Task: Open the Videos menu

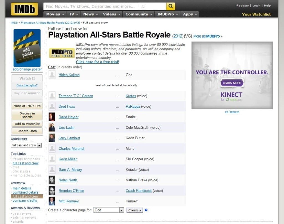Action: pos(111,14)
